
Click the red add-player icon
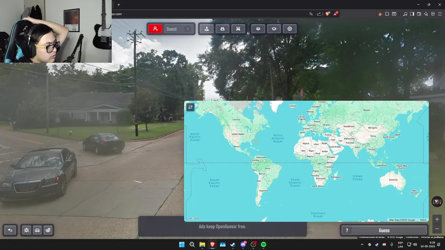pyautogui.click(x=155, y=29)
